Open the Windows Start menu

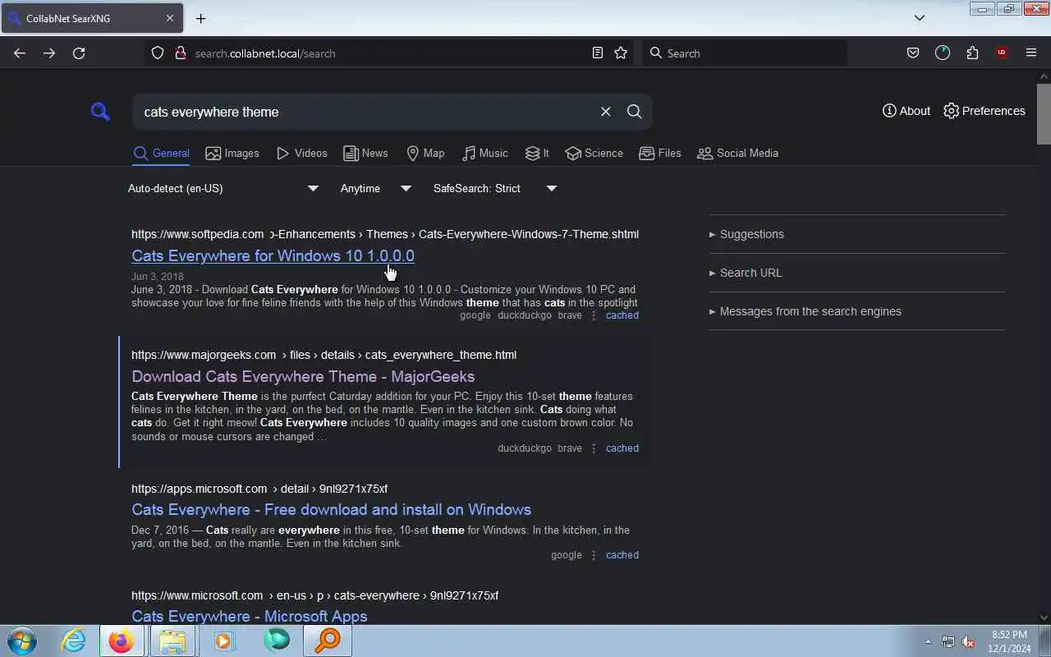point(22,641)
